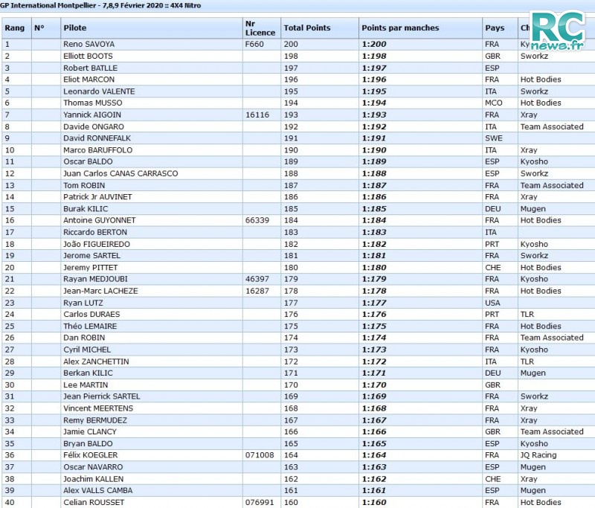Select pilot Juan Carlos CANAS CARRASCO
This screenshot has width=595, height=508.
point(120,174)
